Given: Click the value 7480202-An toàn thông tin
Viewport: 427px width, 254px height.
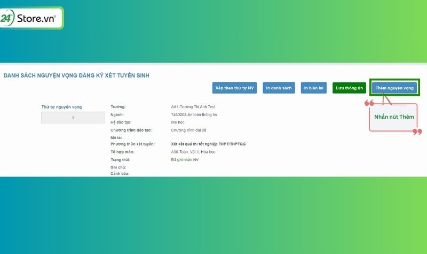Looking at the screenshot, I should tap(194, 114).
